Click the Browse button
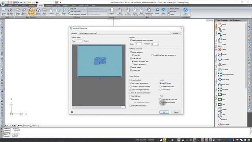Screen dimensions: 252x142 point(176,34)
